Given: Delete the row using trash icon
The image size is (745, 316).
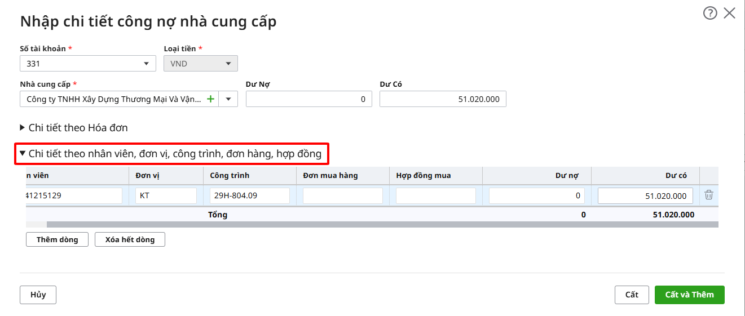Looking at the screenshot, I should click(x=709, y=195).
